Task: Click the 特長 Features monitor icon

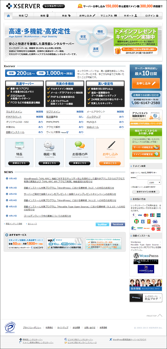Action: 19,145
